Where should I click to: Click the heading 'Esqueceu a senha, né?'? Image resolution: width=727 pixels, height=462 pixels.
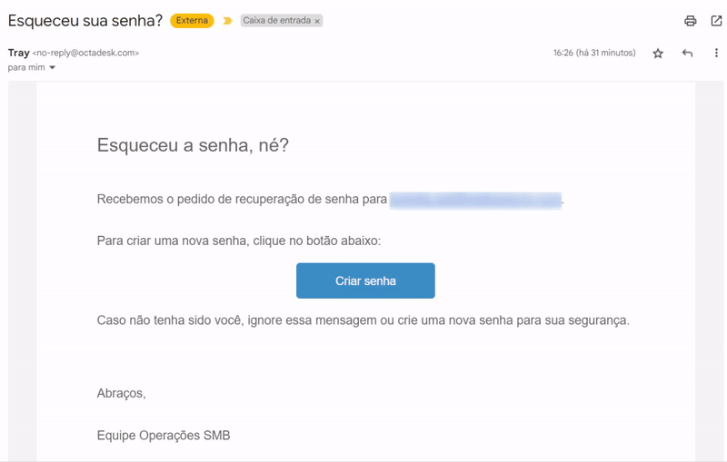pos(193,145)
